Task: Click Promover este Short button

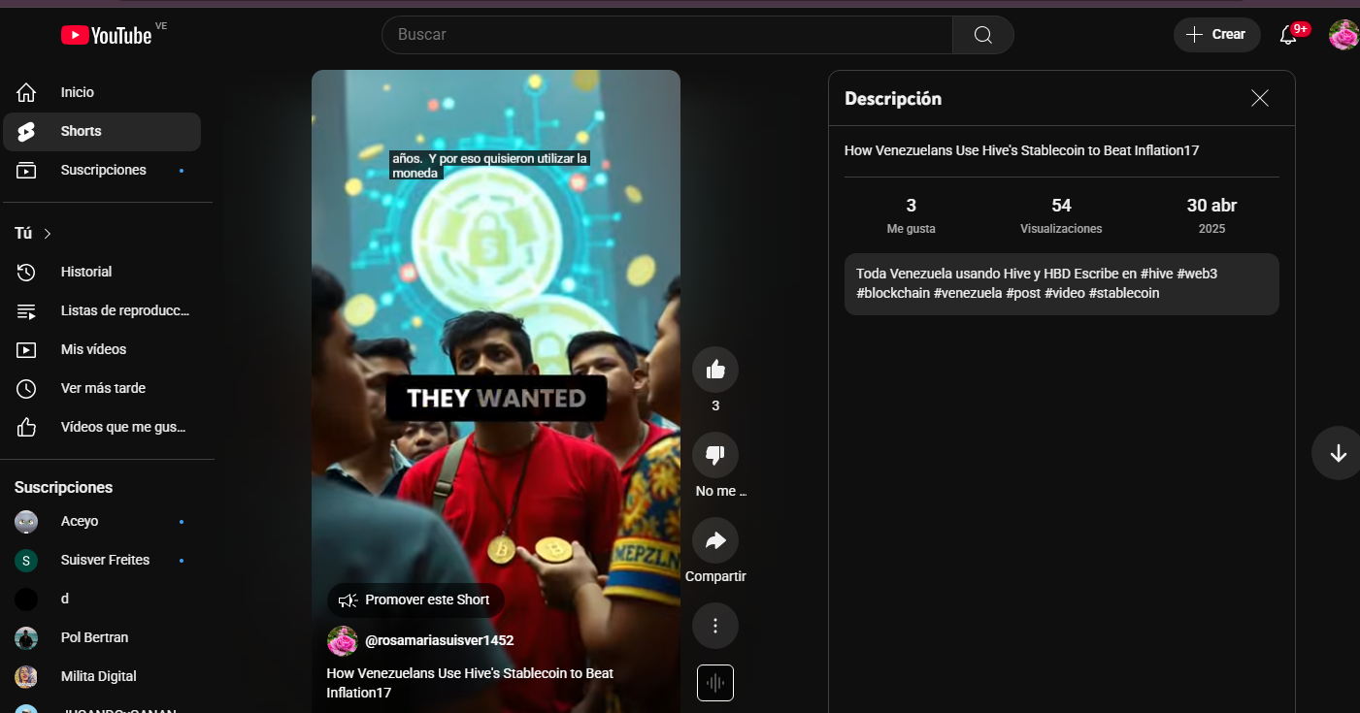Action: point(415,600)
